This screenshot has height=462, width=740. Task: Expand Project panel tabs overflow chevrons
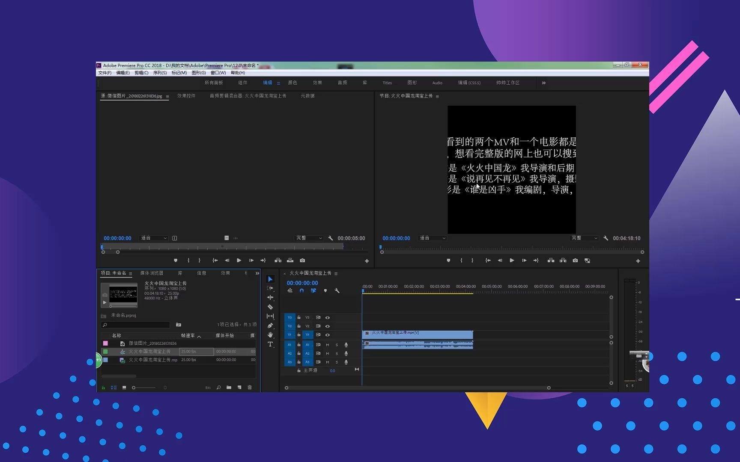pyautogui.click(x=257, y=273)
